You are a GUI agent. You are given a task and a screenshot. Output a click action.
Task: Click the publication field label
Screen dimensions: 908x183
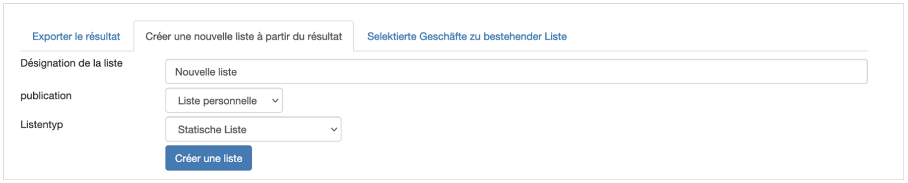[46, 96]
